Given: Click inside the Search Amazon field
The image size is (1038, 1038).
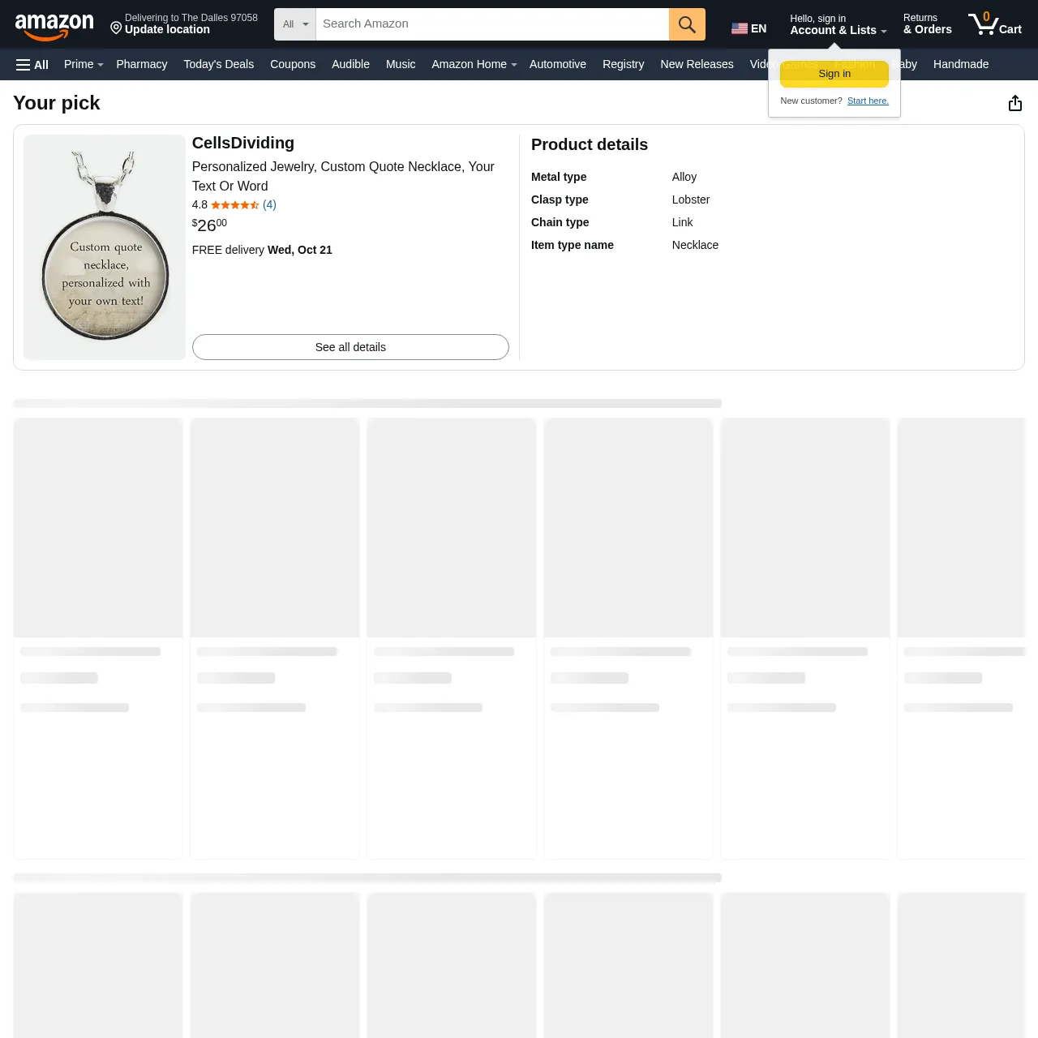Looking at the screenshot, I should pos(492,24).
